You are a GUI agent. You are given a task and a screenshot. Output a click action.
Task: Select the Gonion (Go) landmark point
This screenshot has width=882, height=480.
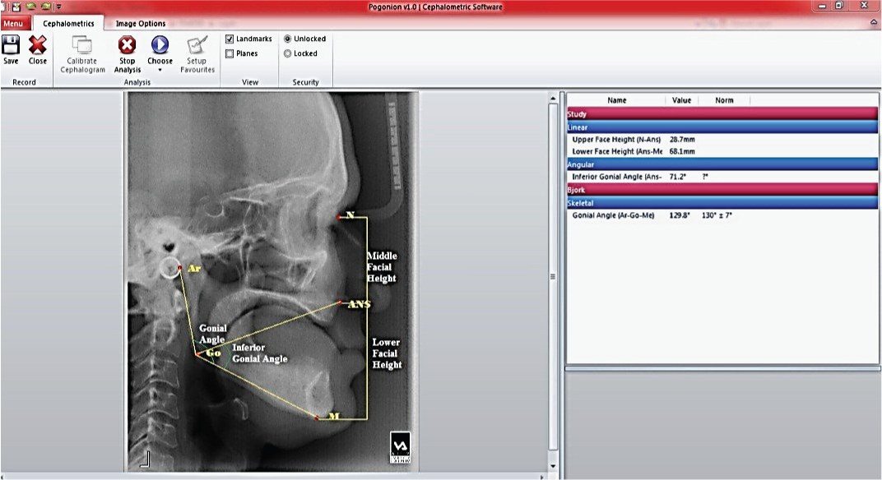click(x=197, y=354)
